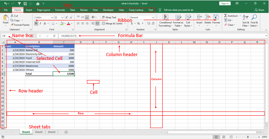Open the font color dropdown arrow
The height and width of the screenshot is (139, 269).
coord(72,23)
